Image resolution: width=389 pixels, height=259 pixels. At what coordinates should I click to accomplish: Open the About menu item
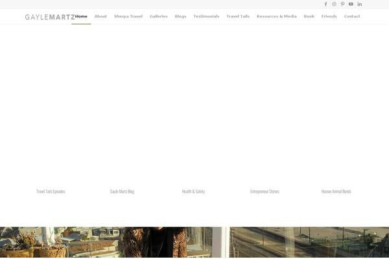100,16
